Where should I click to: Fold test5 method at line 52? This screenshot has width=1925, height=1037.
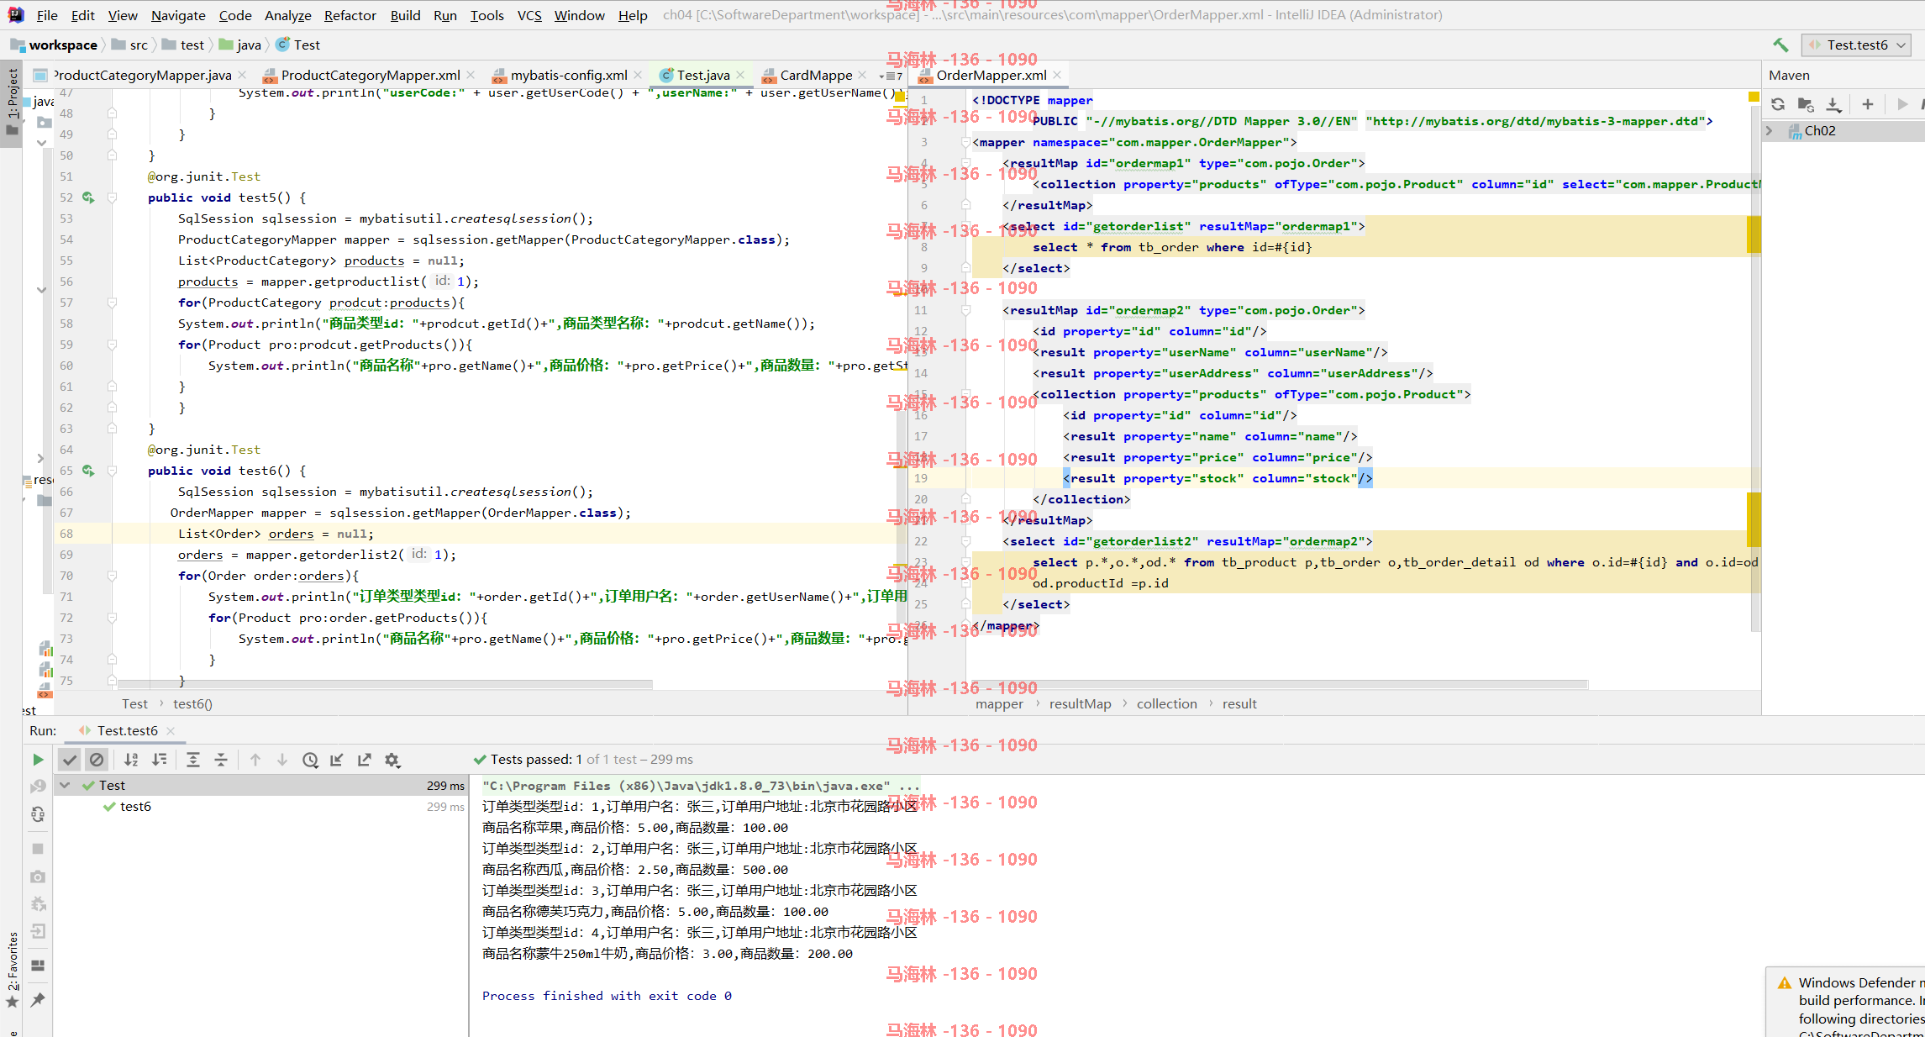click(x=112, y=197)
